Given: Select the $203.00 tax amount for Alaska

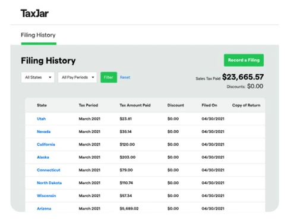Looking at the screenshot, I should click(x=128, y=157).
